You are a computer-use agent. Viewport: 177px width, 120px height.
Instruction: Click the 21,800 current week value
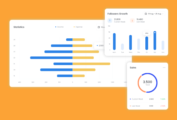click(x=117, y=19)
